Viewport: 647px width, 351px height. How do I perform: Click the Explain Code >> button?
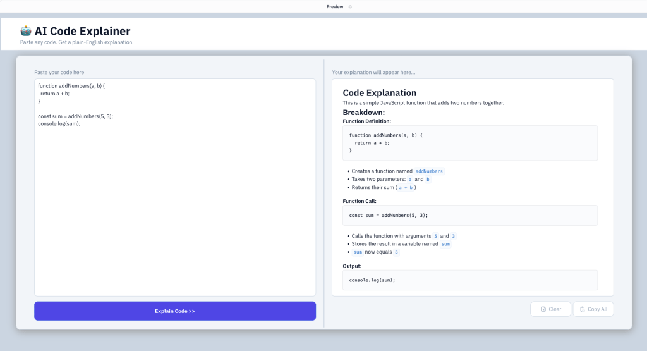[x=175, y=311]
